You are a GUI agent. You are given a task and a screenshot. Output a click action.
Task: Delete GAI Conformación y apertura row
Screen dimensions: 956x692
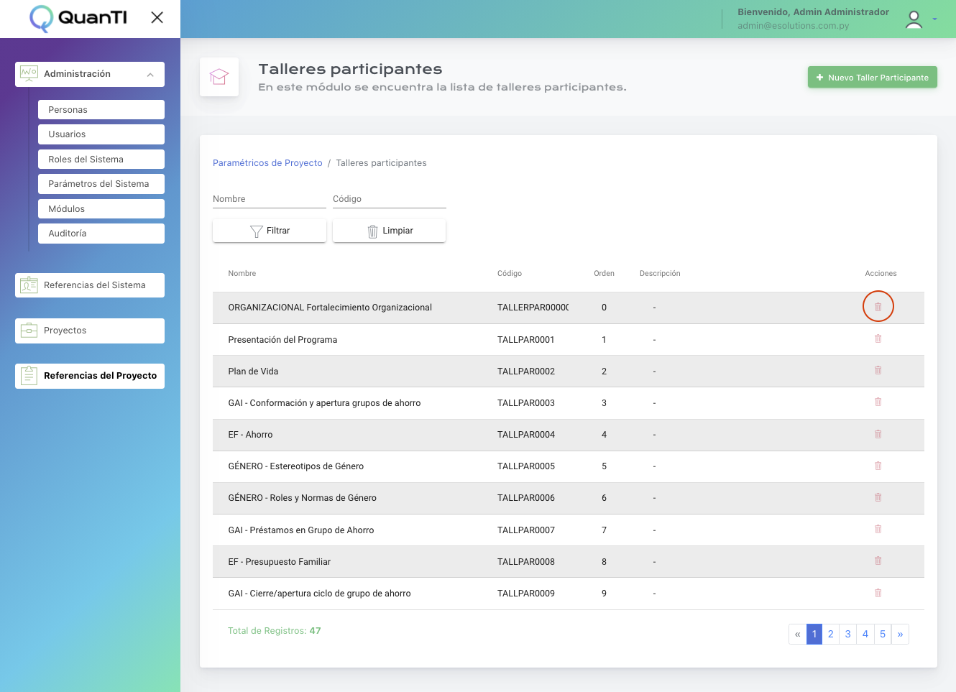click(x=878, y=402)
